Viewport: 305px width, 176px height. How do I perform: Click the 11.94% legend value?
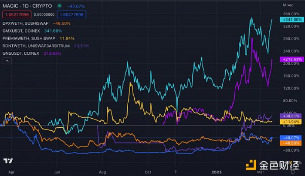pyautogui.click(x=67, y=38)
